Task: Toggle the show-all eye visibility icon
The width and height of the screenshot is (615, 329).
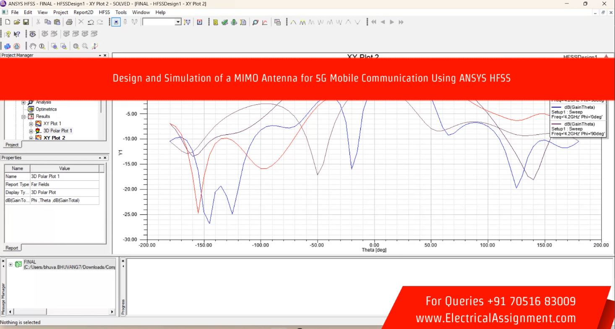Action: click(33, 34)
